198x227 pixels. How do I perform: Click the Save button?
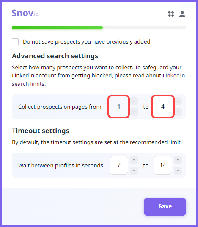click(165, 207)
